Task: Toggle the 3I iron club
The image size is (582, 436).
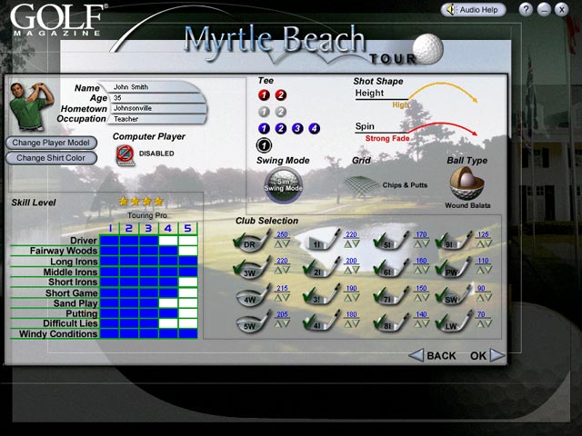Action: [x=321, y=295]
